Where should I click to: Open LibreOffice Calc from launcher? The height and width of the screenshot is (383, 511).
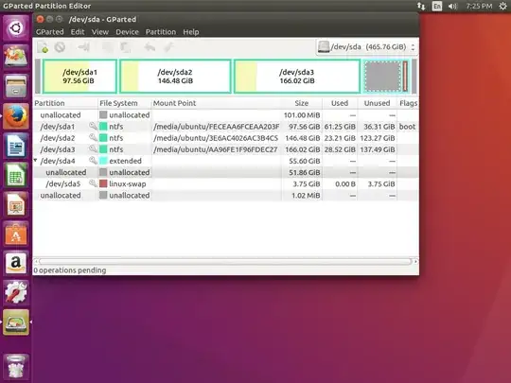click(16, 175)
